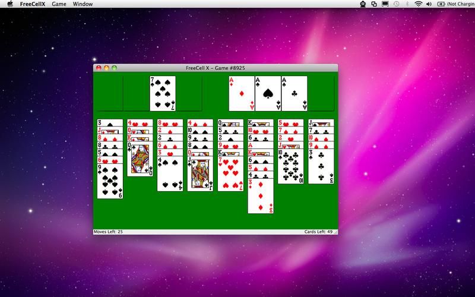
Task: Click the jack of diamonds card
Action: tap(110, 130)
